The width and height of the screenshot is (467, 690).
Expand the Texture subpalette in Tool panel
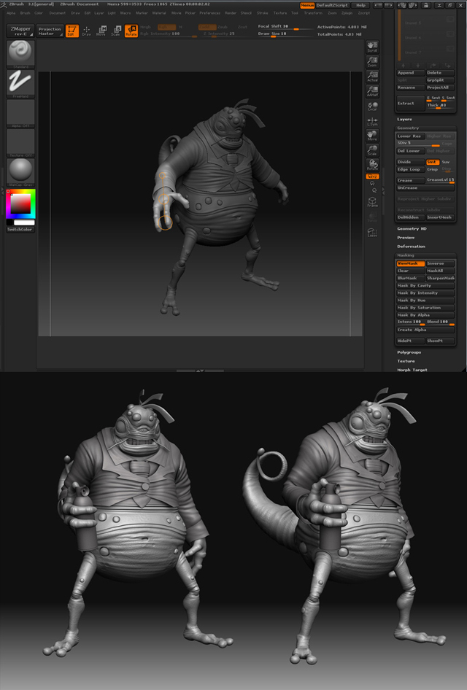tap(406, 361)
